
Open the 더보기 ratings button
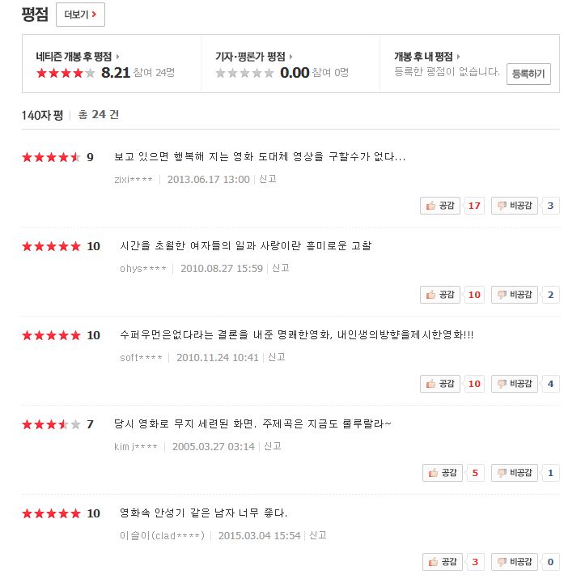80,15
